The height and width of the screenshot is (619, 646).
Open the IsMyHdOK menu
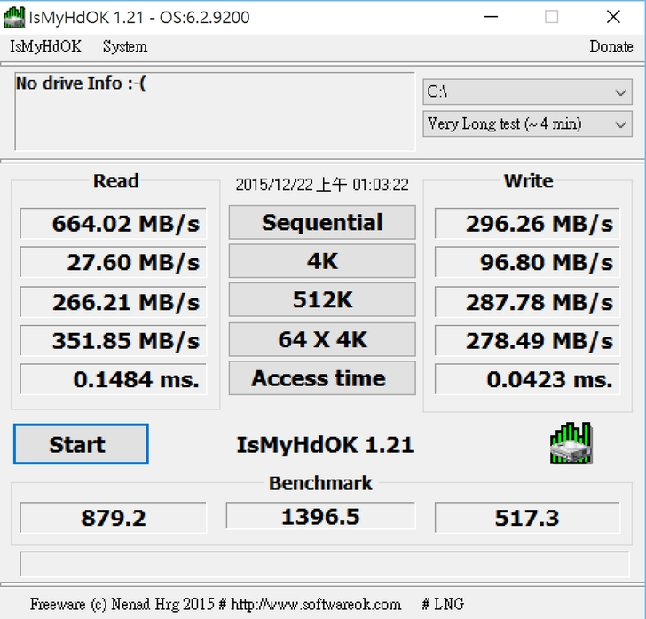tap(45, 47)
